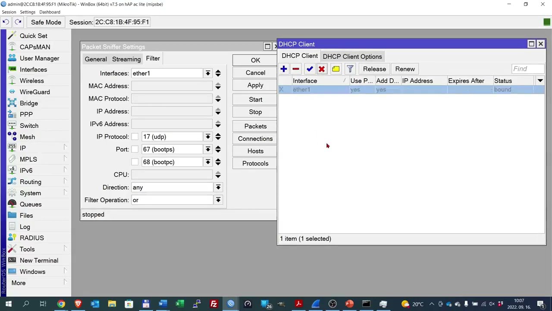This screenshot has height=311, width=552.
Task: Click Renew in DHCP Client
Action: (405, 69)
